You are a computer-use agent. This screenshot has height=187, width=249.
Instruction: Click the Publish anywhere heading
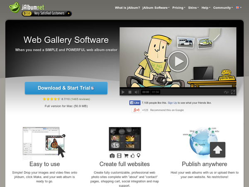(x=204, y=164)
